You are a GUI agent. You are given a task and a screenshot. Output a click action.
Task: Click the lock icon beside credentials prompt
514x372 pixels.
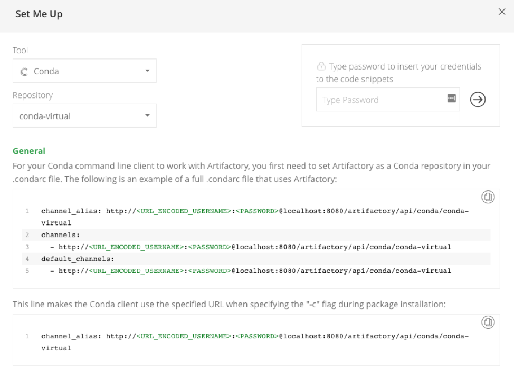pos(321,67)
